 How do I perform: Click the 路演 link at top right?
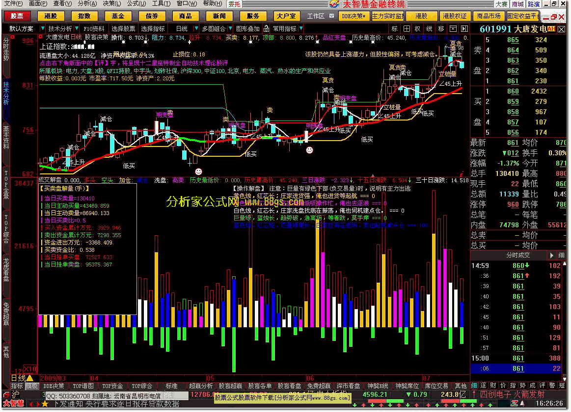click(x=534, y=4)
